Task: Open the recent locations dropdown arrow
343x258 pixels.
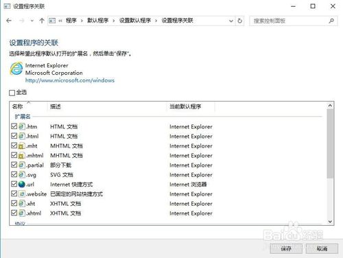Action: (x=32, y=21)
